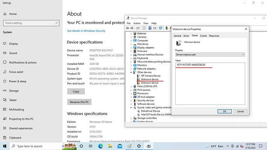Click the Sound speaker icon in Settings
Viewport: 267px width, 150px height.
(5, 53)
